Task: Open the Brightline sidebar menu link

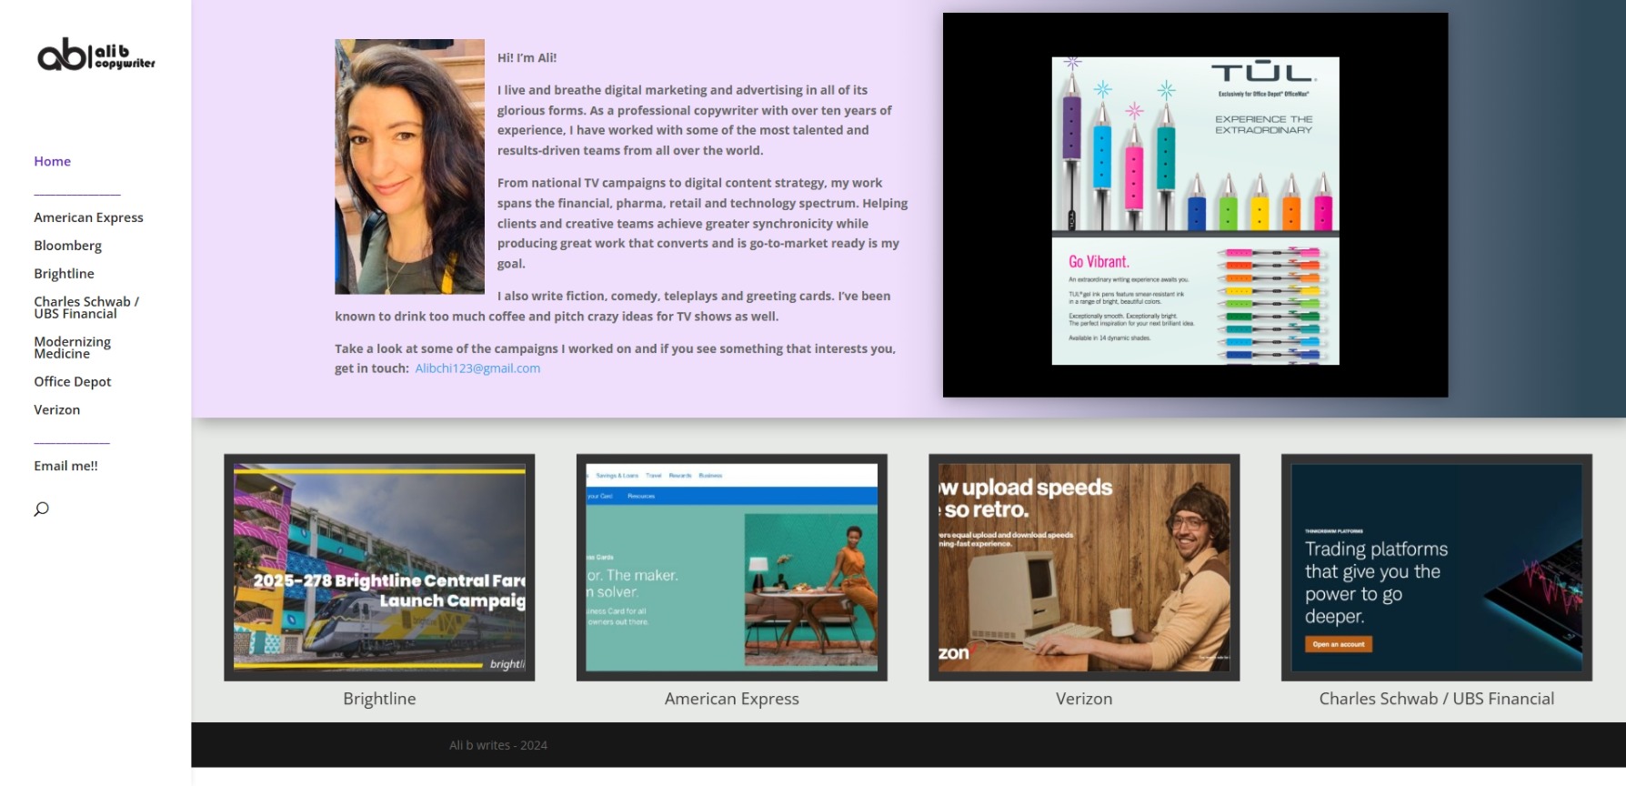Action: point(64,274)
